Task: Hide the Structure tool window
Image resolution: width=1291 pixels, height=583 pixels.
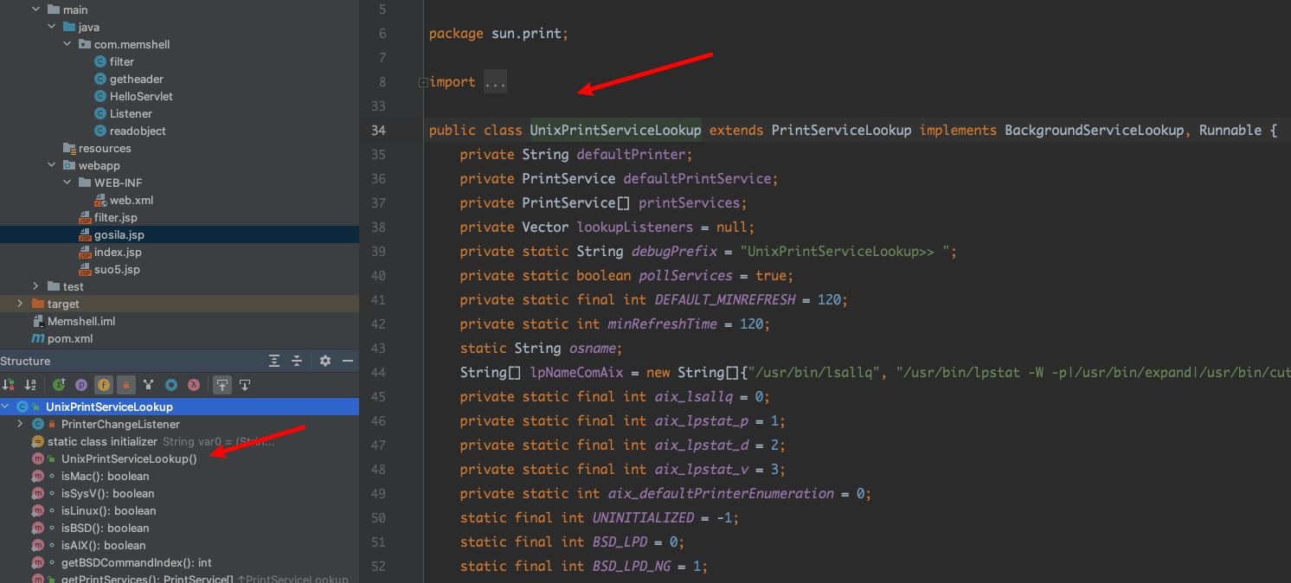Action: (x=348, y=361)
